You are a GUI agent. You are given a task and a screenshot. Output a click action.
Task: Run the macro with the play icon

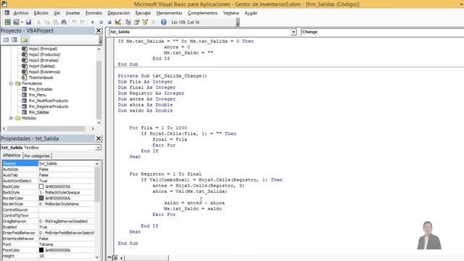point(93,22)
